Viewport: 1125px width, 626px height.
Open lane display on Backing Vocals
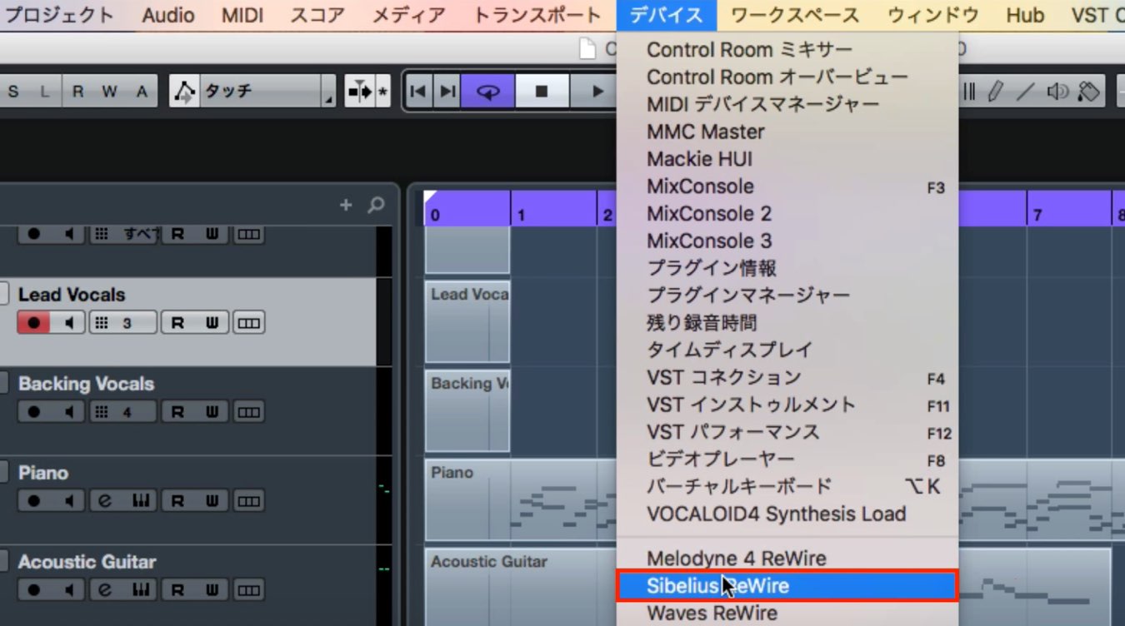point(248,412)
